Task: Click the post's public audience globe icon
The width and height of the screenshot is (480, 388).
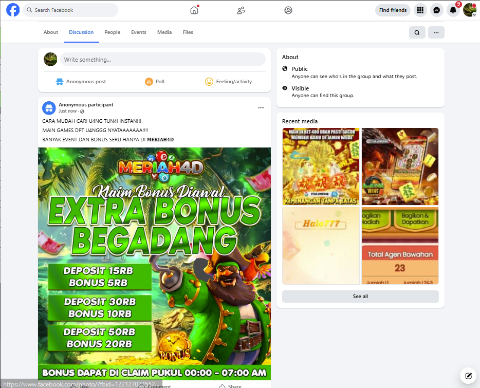Action: click(x=82, y=111)
